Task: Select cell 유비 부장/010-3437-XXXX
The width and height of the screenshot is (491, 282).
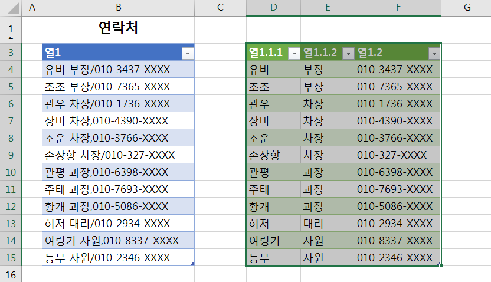Action: click(x=119, y=69)
